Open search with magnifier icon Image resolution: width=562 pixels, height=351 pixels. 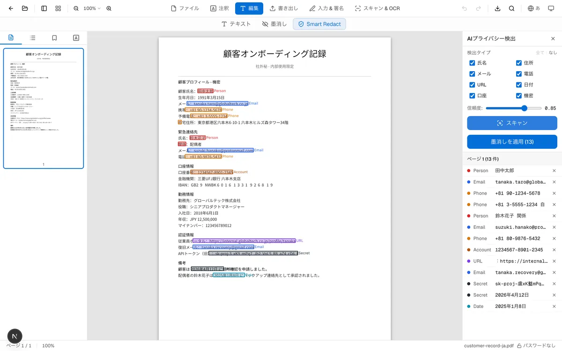511,8
